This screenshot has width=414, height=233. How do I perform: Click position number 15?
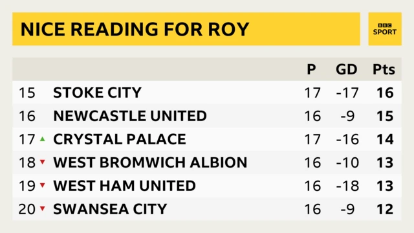27,93
